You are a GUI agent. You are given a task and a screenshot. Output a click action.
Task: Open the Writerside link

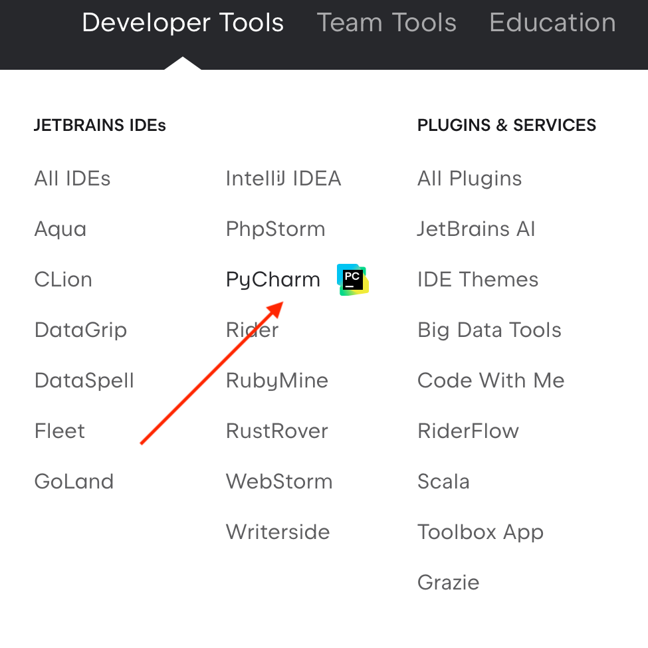point(278,532)
